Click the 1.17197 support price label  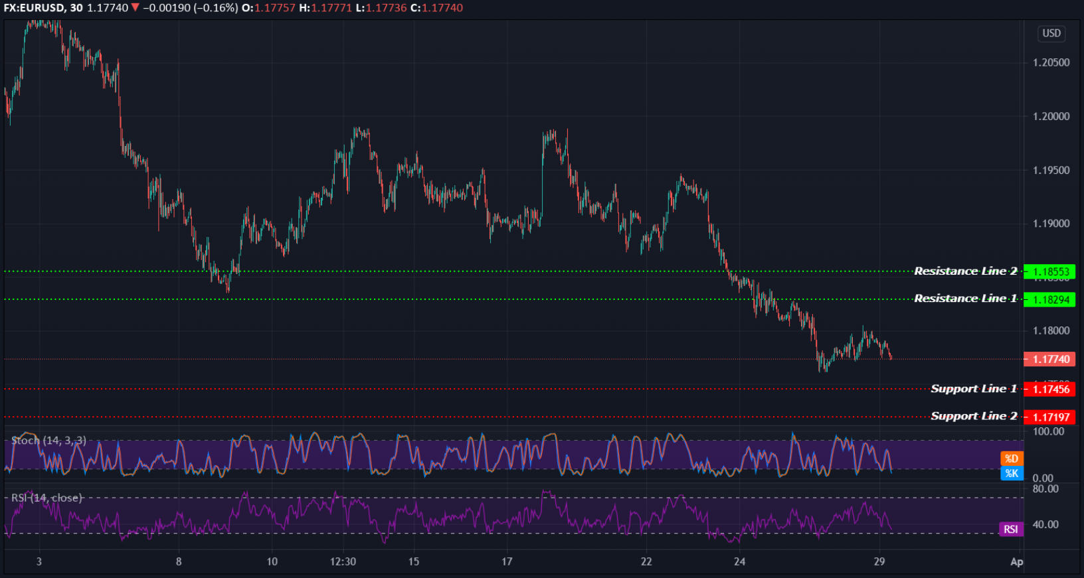click(x=1049, y=417)
